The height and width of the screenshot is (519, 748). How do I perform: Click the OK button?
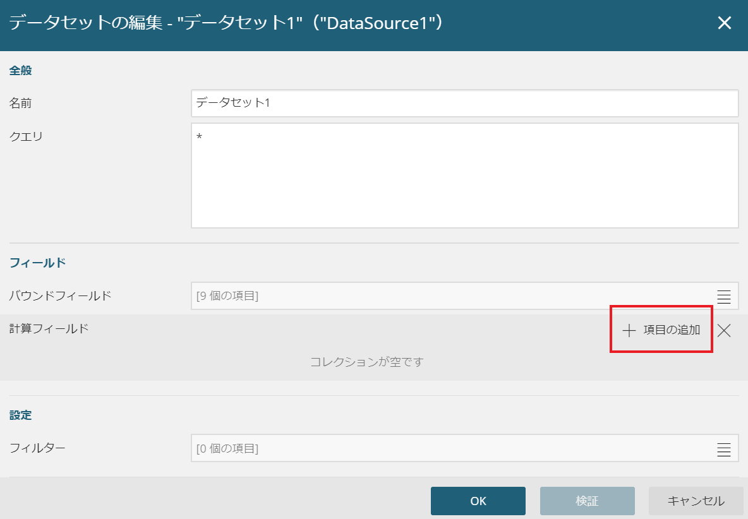pos(478,501)
